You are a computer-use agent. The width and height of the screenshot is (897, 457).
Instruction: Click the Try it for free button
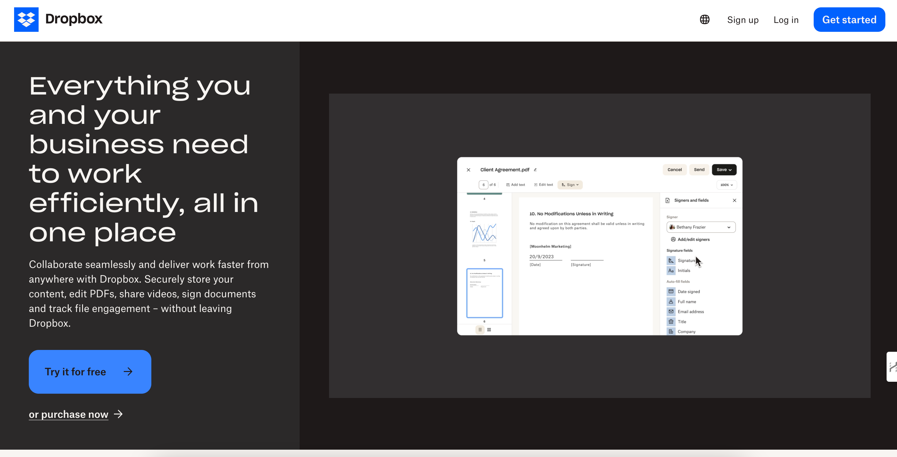(90, 371)
